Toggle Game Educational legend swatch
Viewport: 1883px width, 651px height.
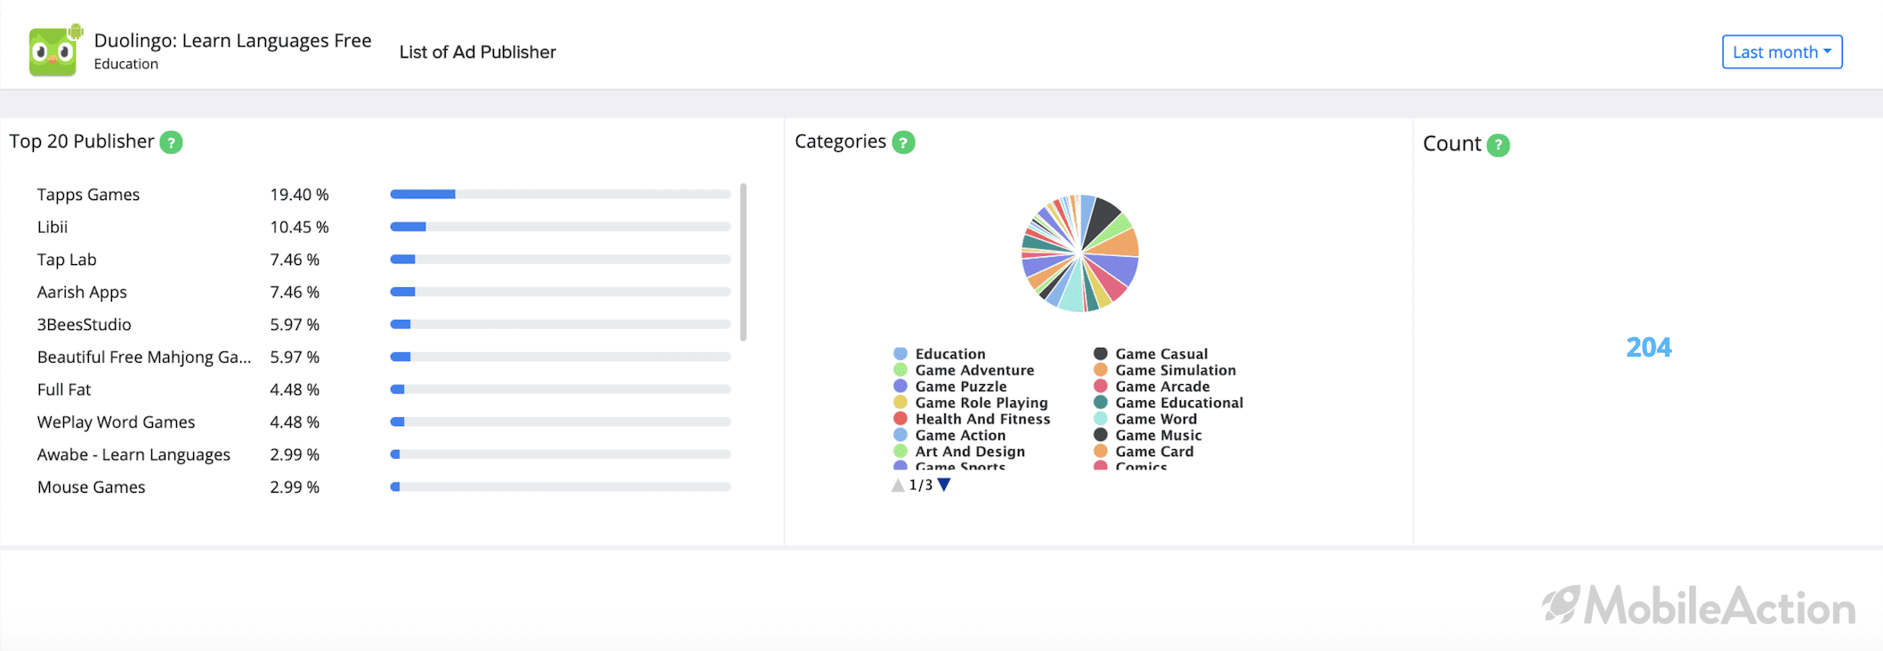coord(1101,403)
